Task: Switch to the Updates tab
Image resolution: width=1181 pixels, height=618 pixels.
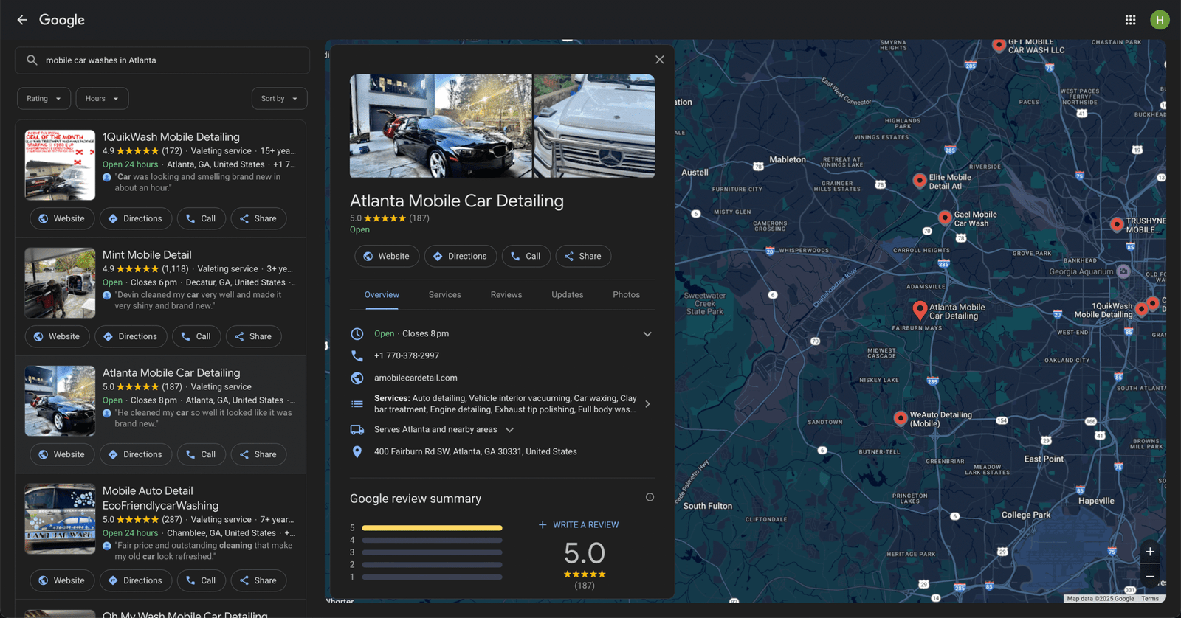Action: [x=568, y=295]
